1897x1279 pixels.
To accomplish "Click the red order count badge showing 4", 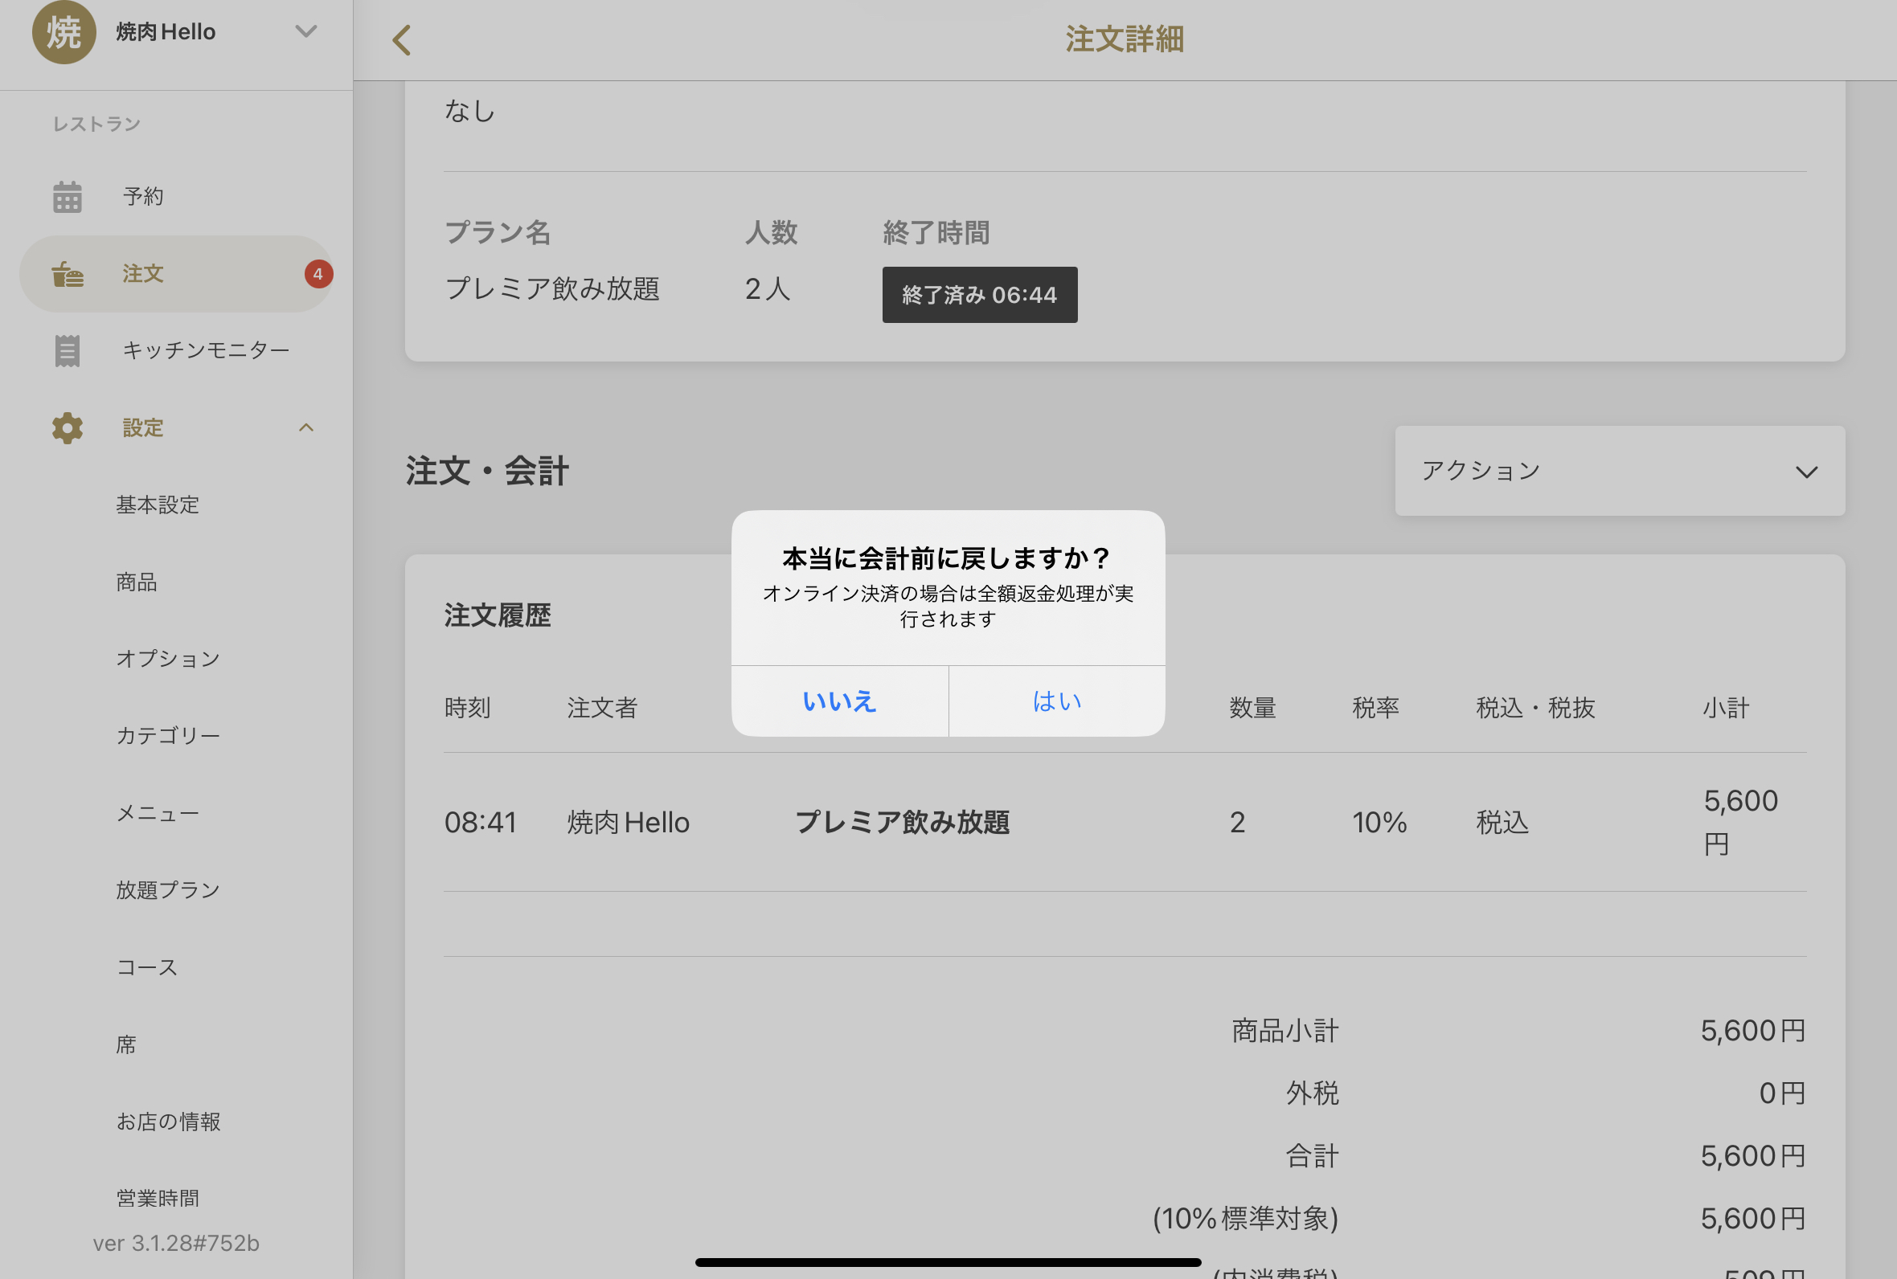I will click(318, 274).
